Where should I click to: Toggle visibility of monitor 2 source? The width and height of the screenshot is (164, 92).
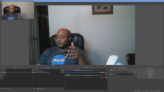coord(62,70)
